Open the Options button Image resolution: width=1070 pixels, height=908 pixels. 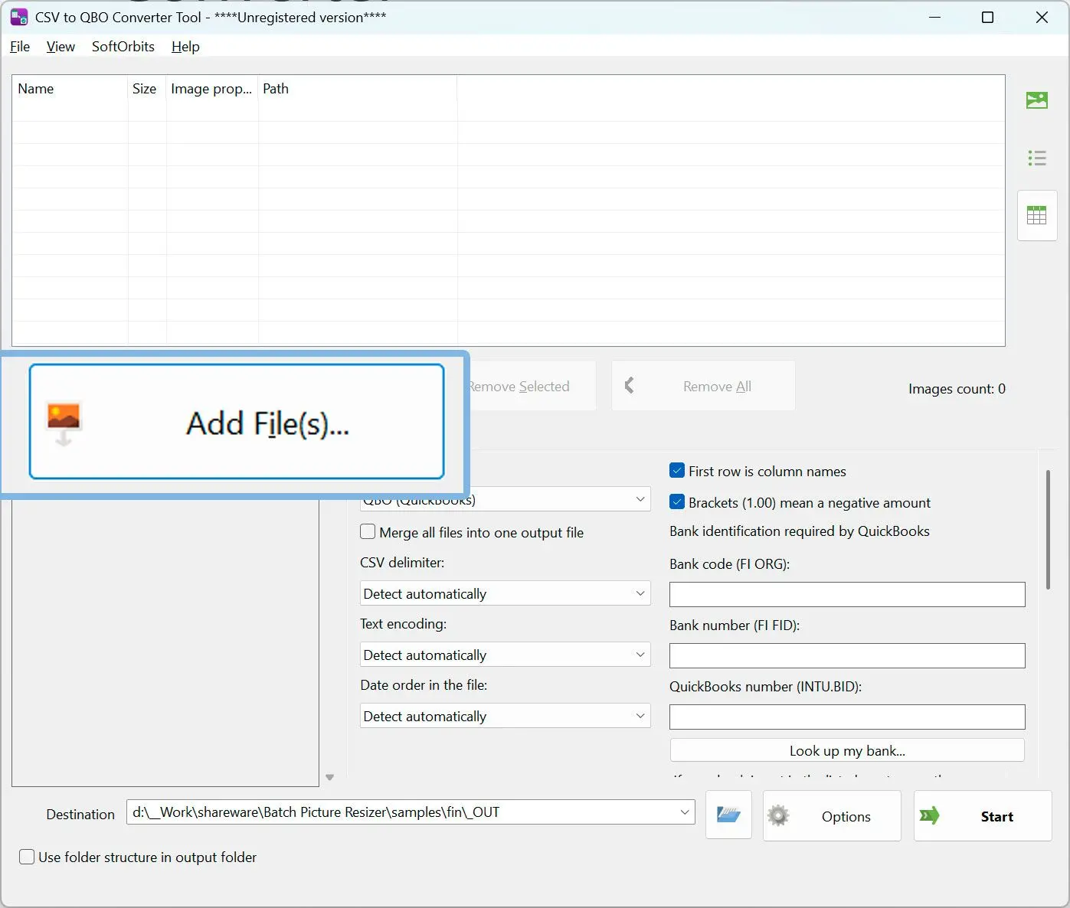832,816
